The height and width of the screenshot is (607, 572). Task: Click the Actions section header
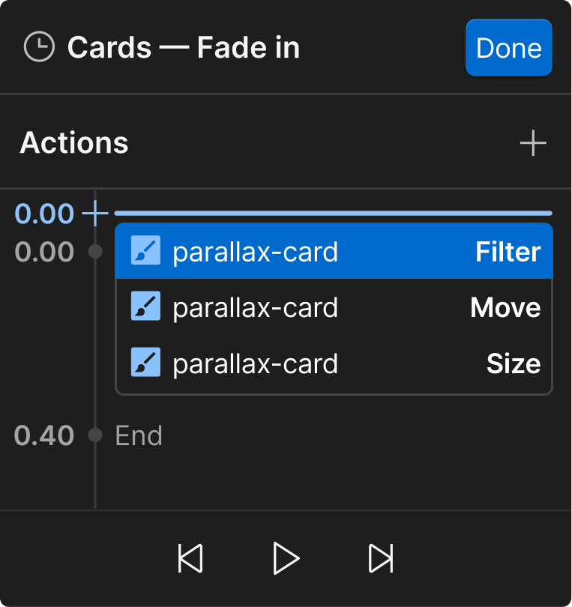74,142
